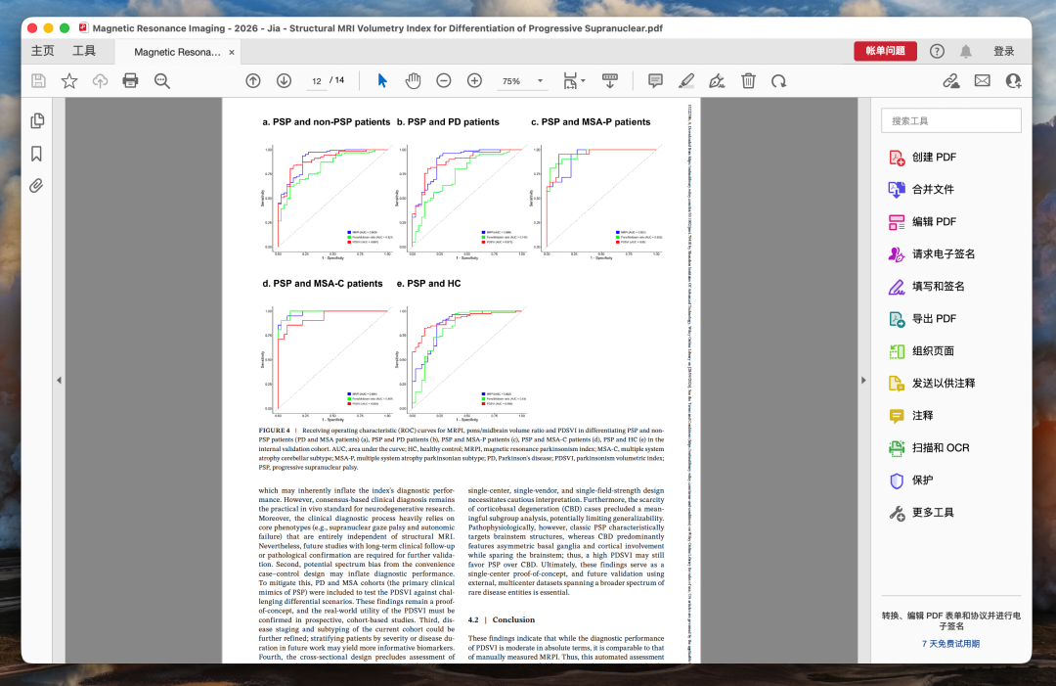The width and height of the screenshot is (1056, 686).
Task: Choose the selection arrow tool
Action: tap(382, 81)
